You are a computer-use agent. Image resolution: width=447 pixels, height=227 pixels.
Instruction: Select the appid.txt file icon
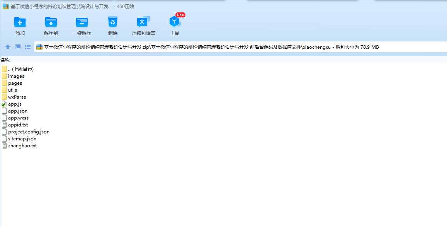[4, 125]
